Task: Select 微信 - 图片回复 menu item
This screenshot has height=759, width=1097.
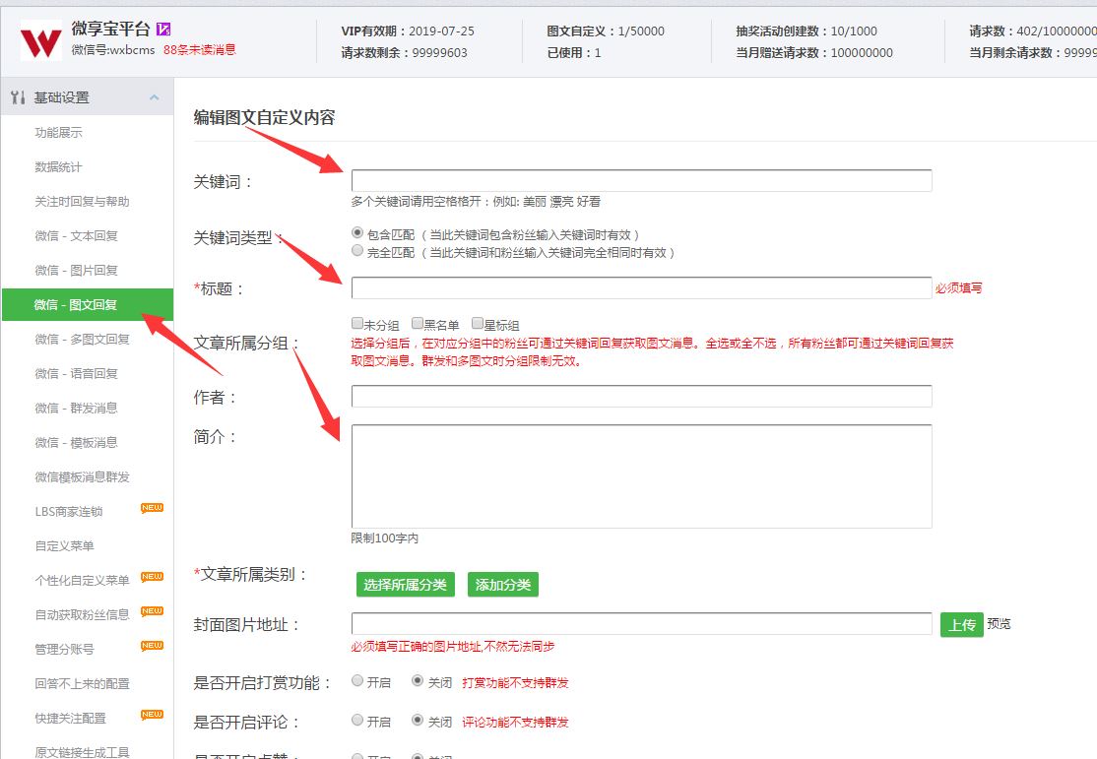Action: tap(76, 270)
